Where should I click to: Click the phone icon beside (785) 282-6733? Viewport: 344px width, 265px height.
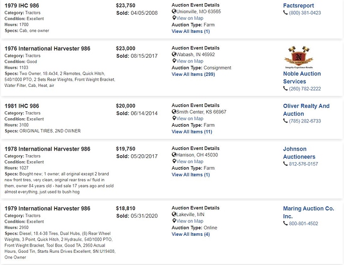tap(285, 121)
